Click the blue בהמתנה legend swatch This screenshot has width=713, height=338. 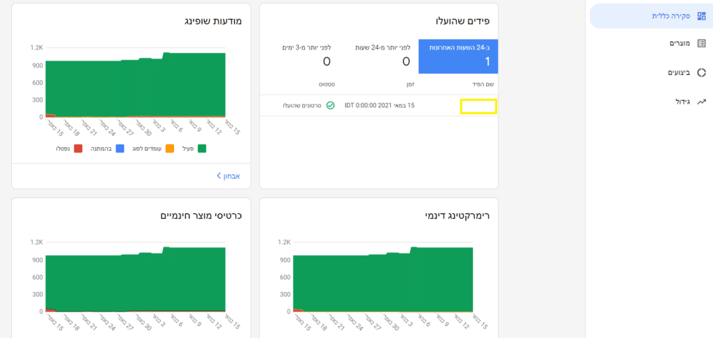[x=120, y=148]
